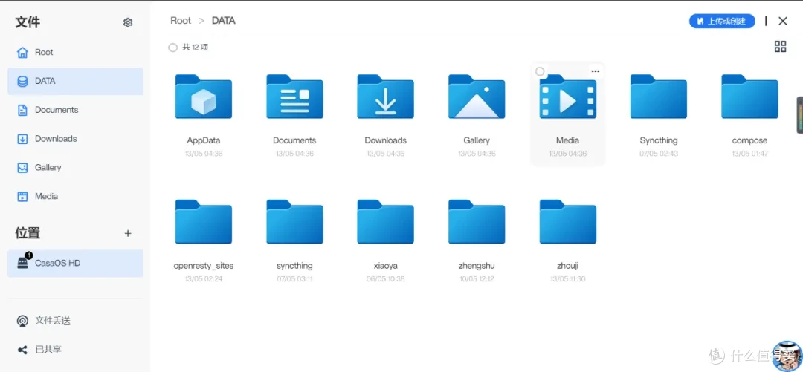Close the Files window with X
The image size is (803, 372).
tap(782, 21)
